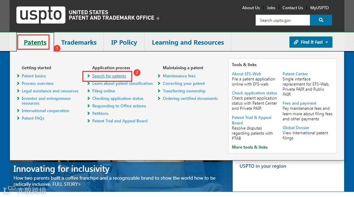This screenshot has width=354, height=197.
Task: Open the FULL STORY> link
Action: (x=66, y=184)
